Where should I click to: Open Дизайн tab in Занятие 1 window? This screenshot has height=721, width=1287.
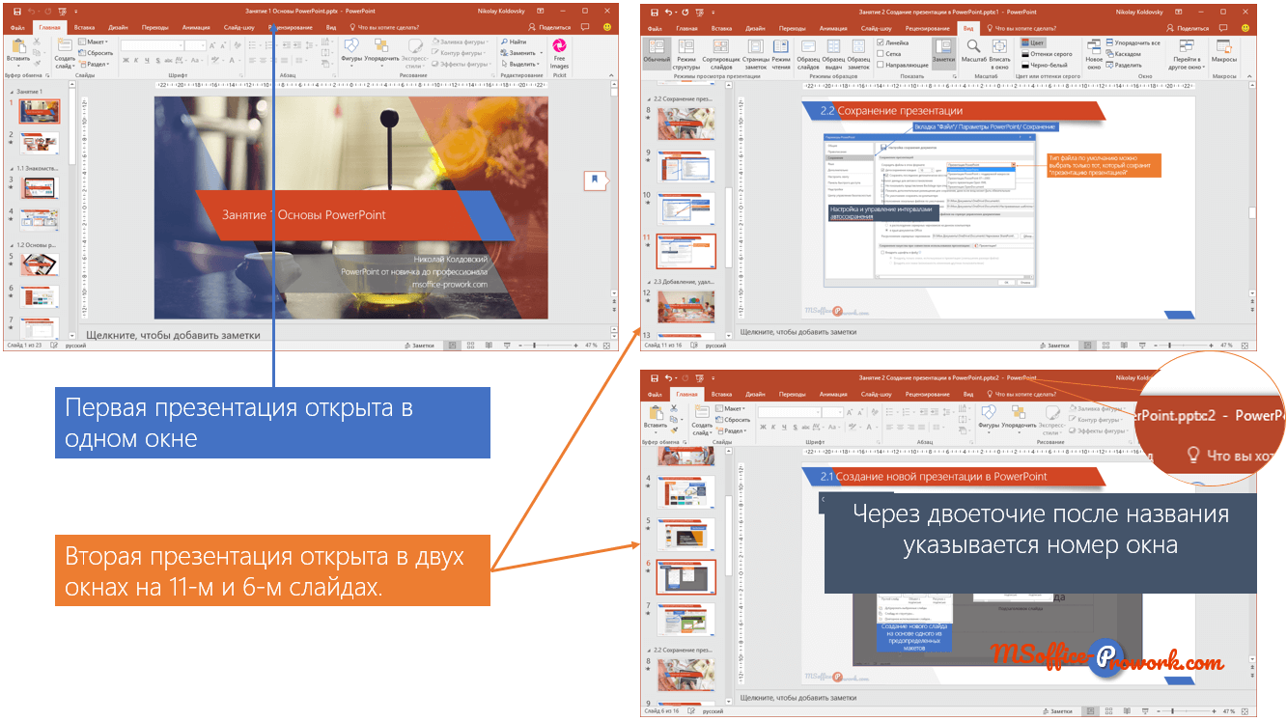click(x=116, y=28)
